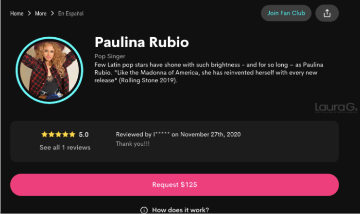
Task: Click the third yellow rating star
Action: pos(58,134)
